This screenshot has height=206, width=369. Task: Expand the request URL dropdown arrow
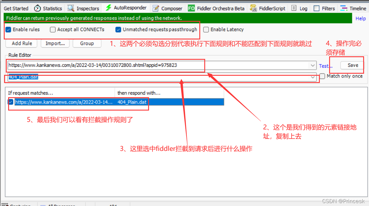point(313,65)
